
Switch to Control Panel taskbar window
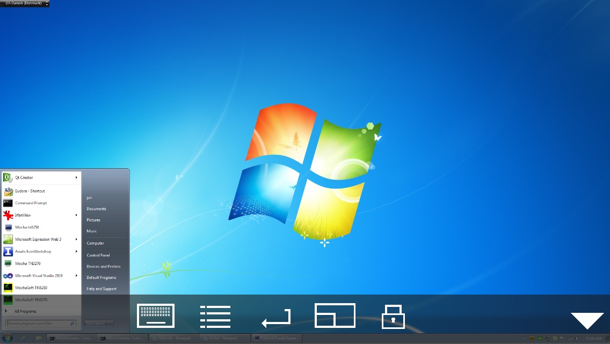tap(277, 338)
